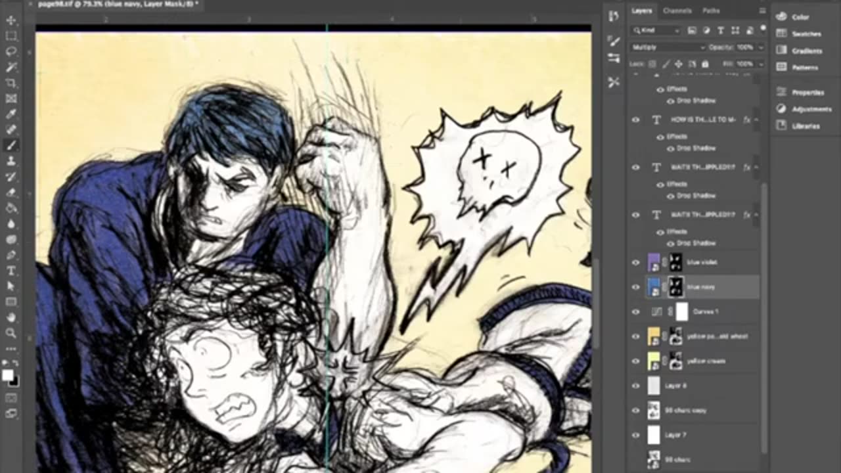Toggle visibility of Curves 1 layer
This screenshot has width=841, height=473.
635,311
